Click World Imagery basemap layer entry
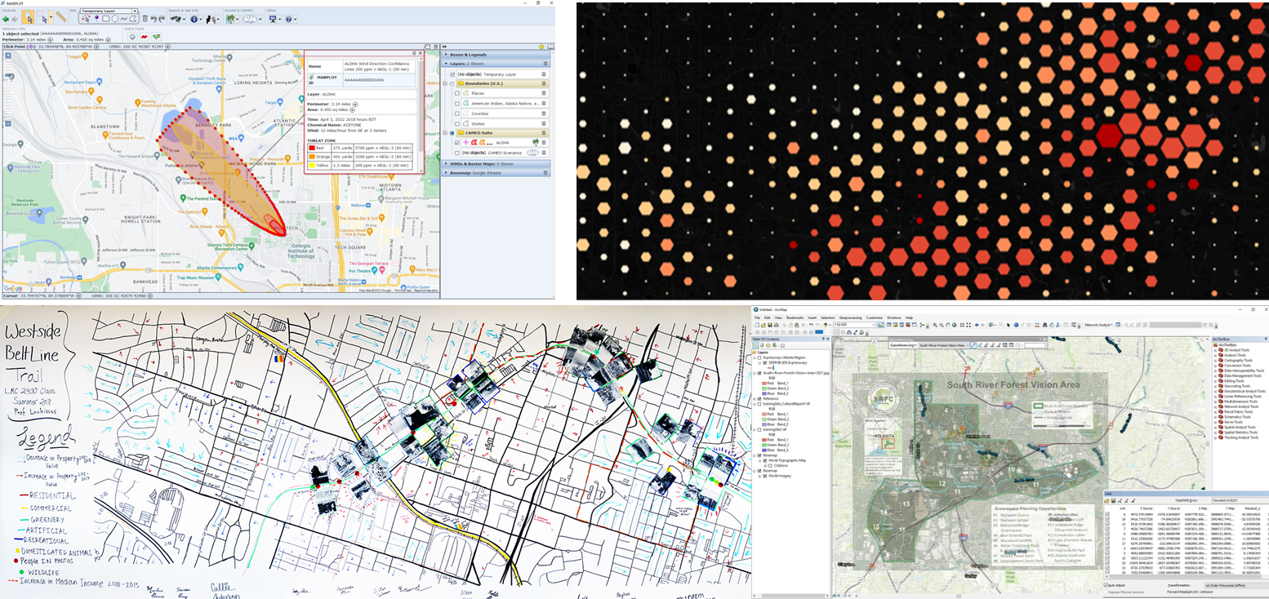The width and height of the screenshot is (1269, 599). pyautogui.click(x=780, y=476)
